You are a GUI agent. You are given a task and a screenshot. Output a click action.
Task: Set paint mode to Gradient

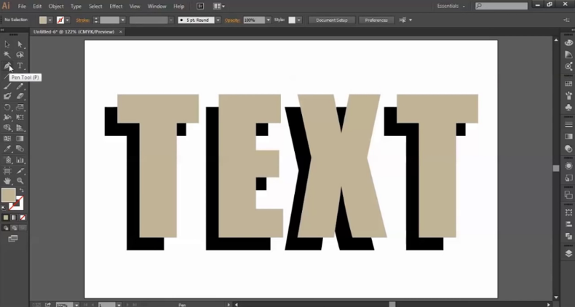(x=14, y=218)
